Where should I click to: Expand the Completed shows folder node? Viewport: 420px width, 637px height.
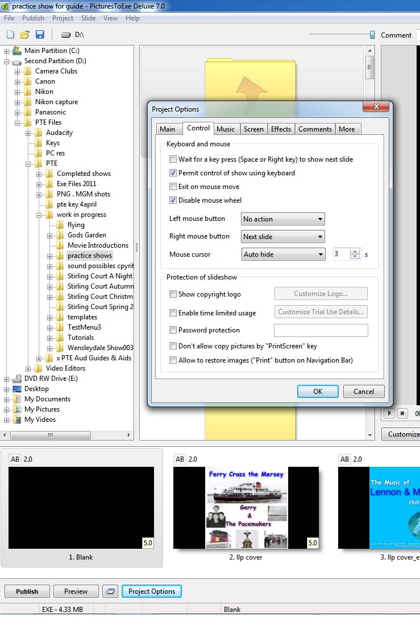pos(39,174)
